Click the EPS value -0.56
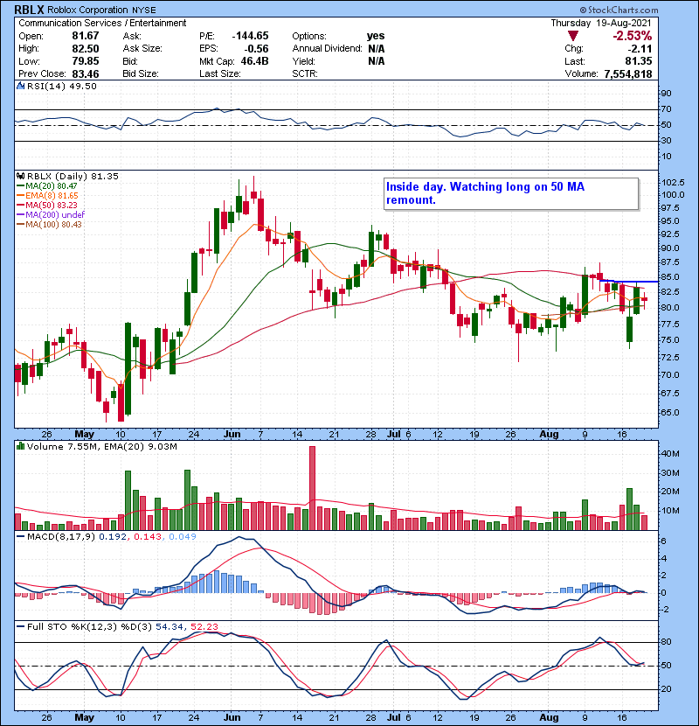 pos(258,49)
